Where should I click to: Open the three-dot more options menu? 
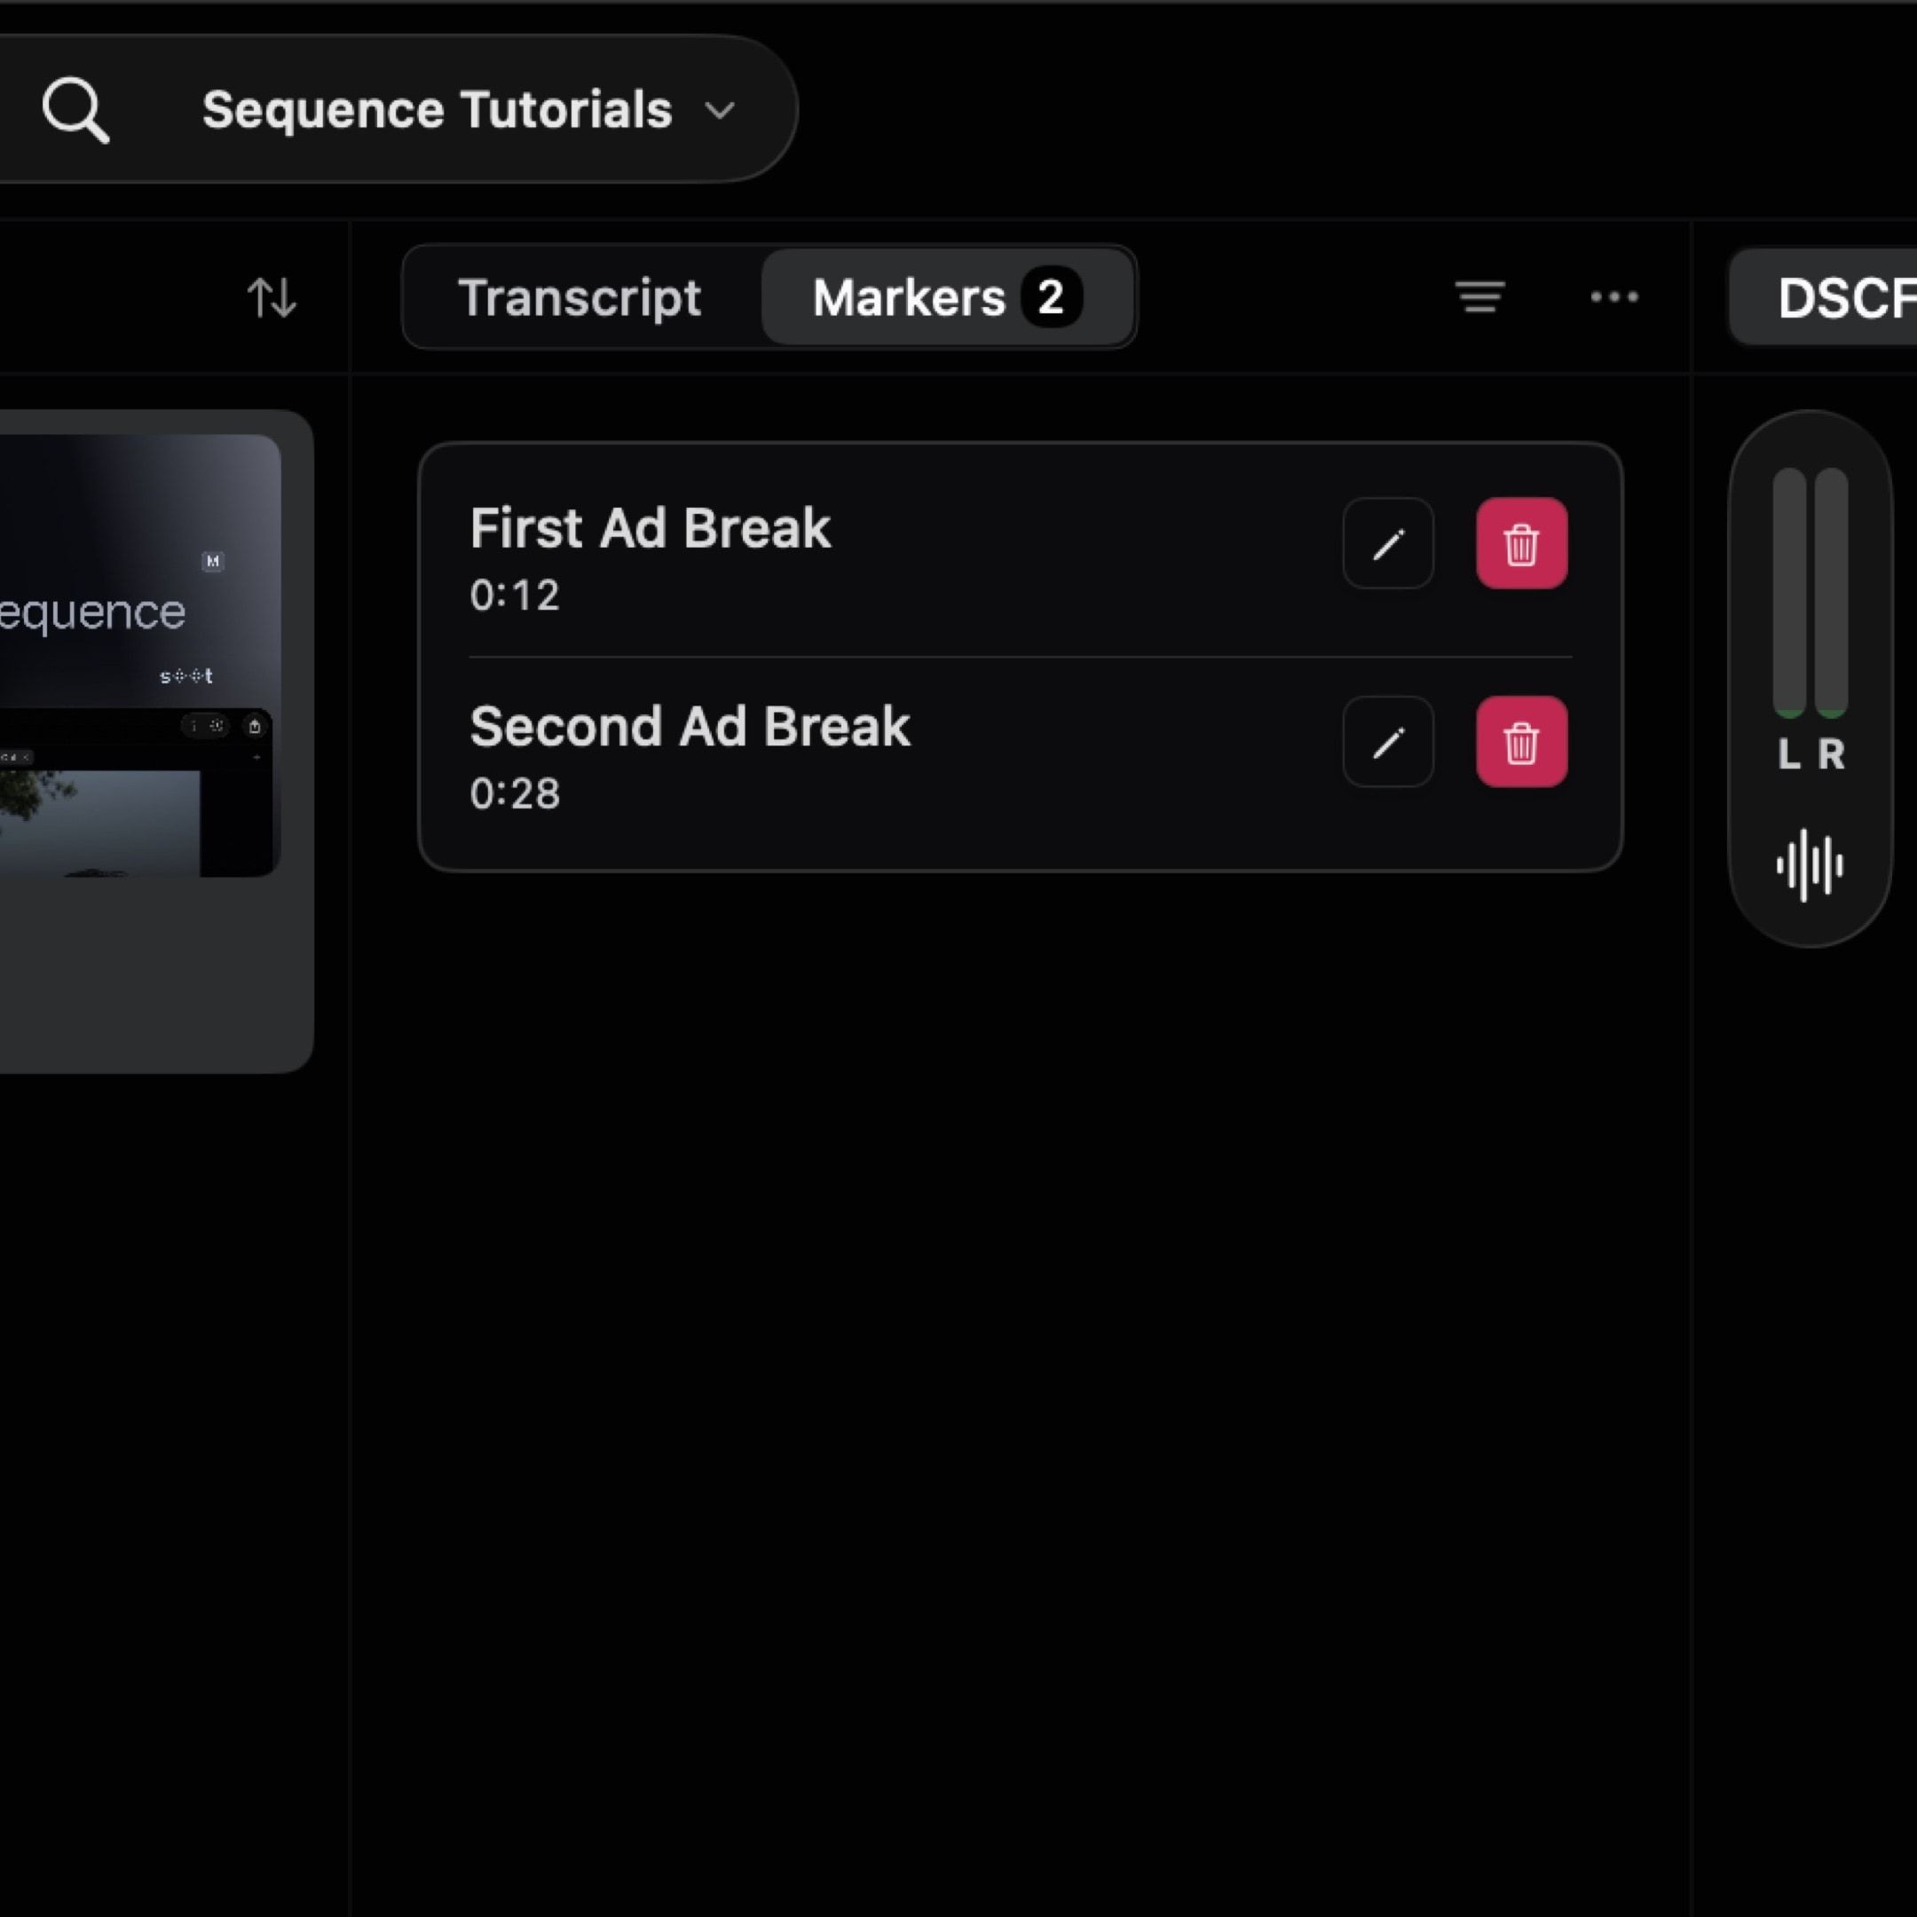[1613, 296]
